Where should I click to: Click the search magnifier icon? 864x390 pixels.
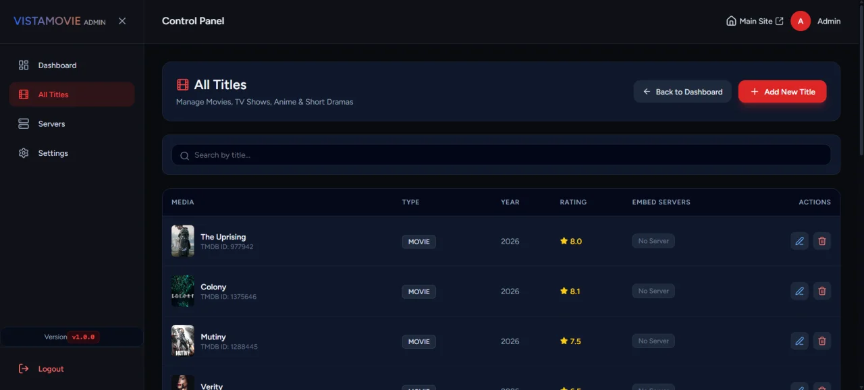185,156
